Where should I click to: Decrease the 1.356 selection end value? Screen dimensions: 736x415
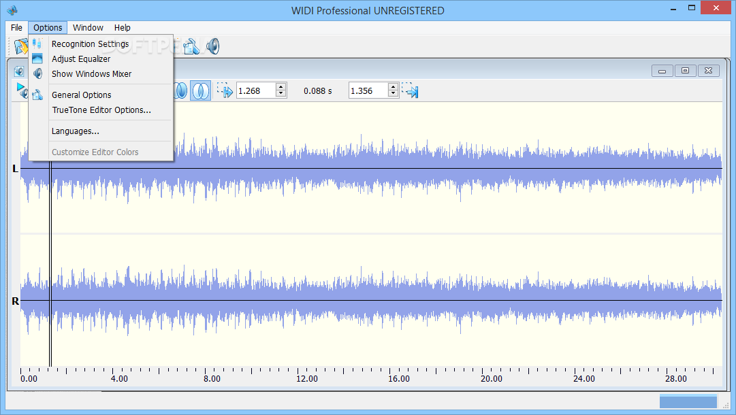[394, 94]
